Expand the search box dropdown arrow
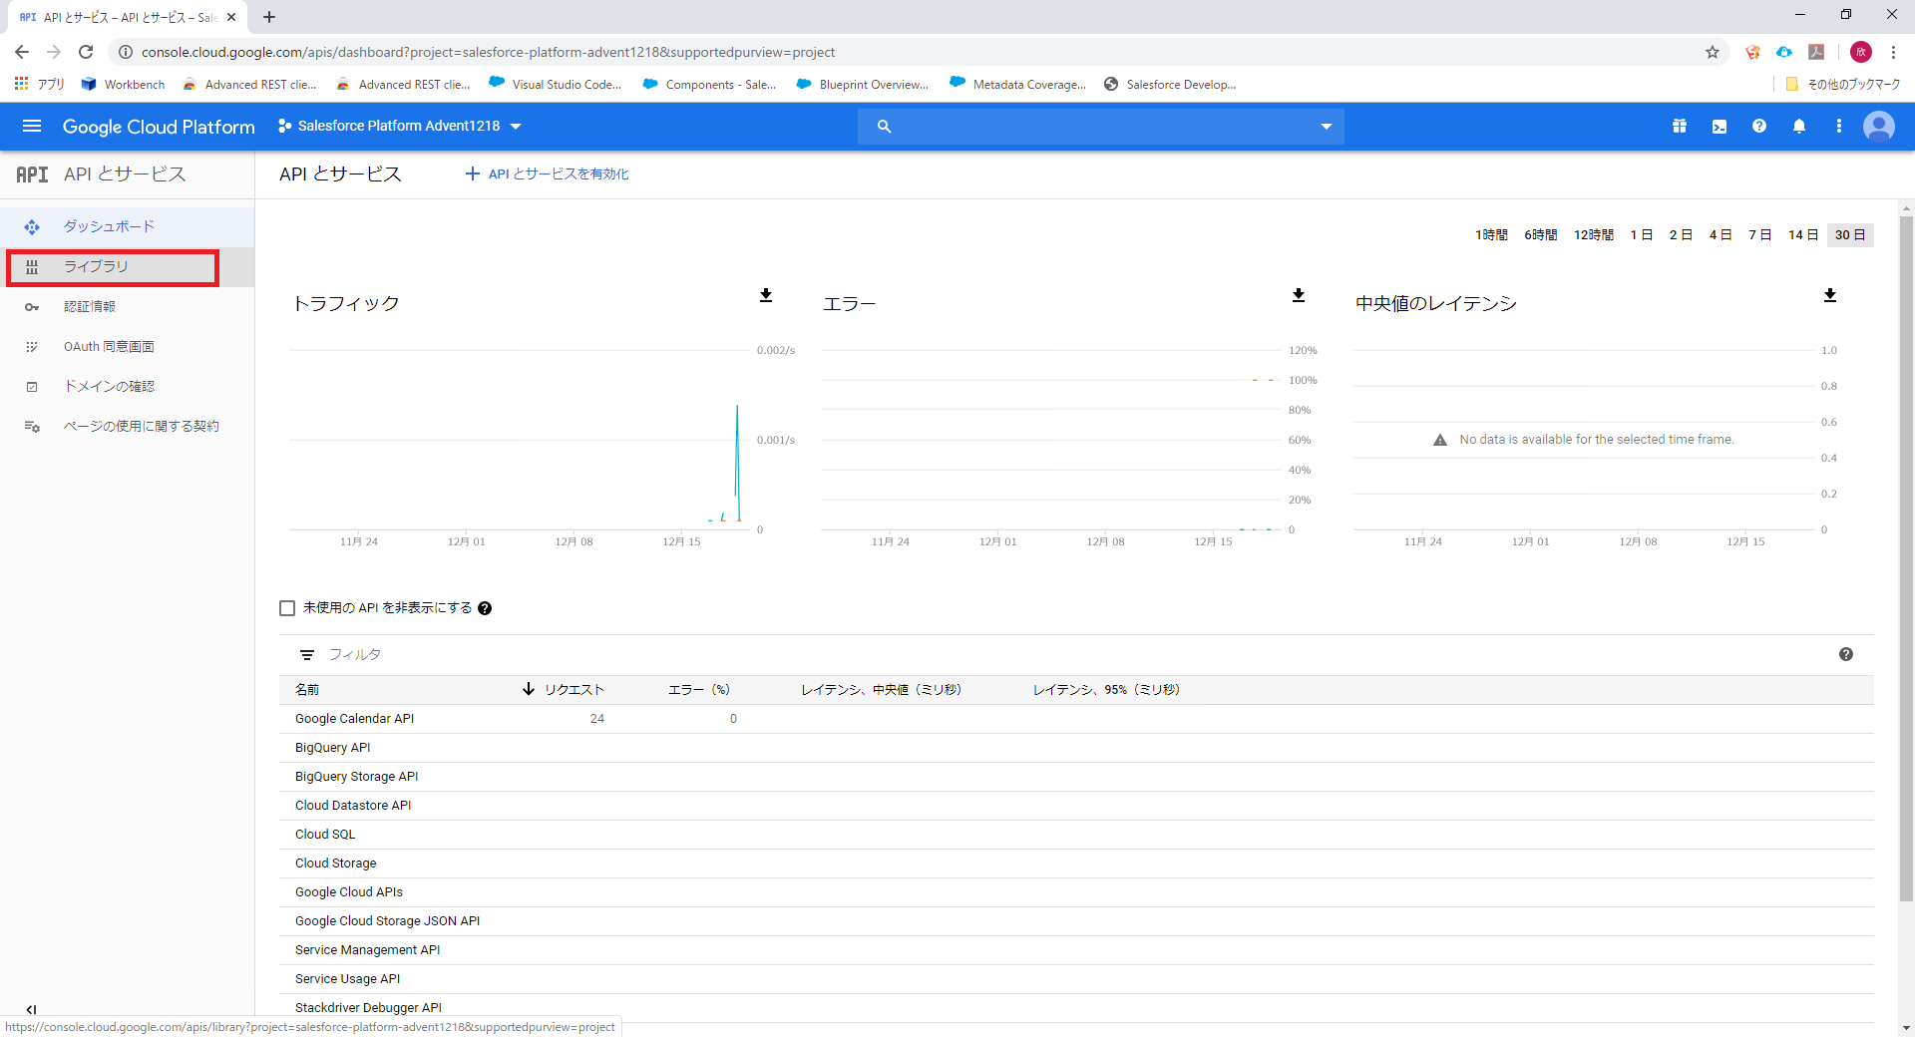The image size is (1915, 1037). point(1327,127)
